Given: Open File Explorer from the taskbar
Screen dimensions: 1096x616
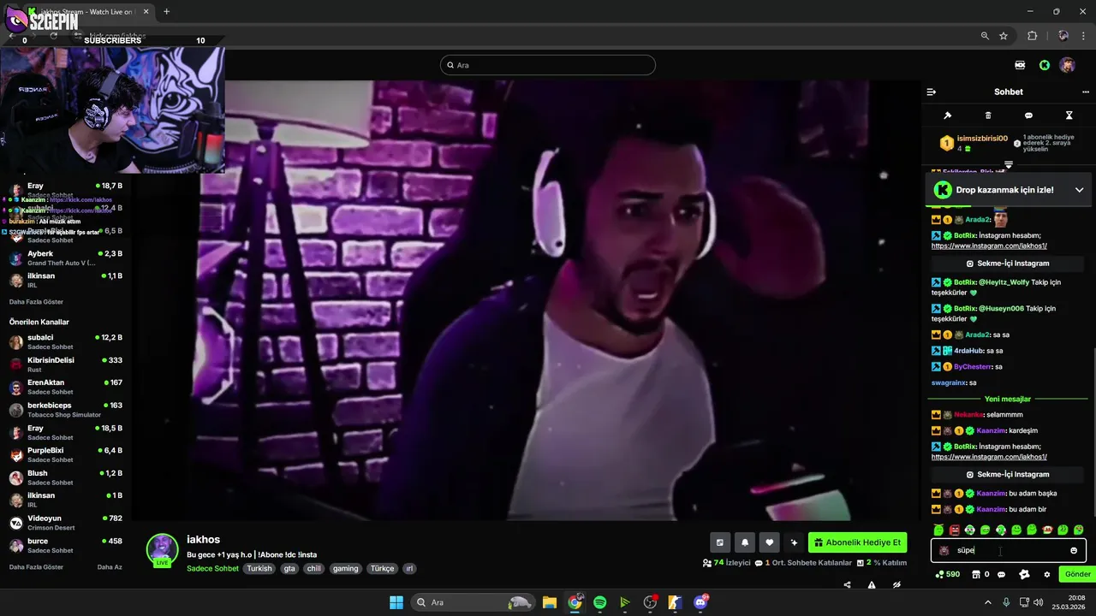Looking at the screenshot, I should tap(549, 602).
